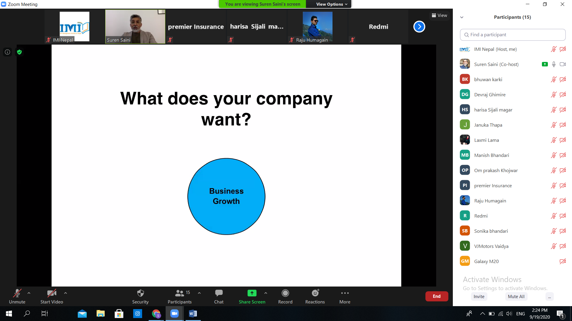Click the green Share Screen icon
The width and height of the screenshot is (572, 321).
[x=252, y=293]
